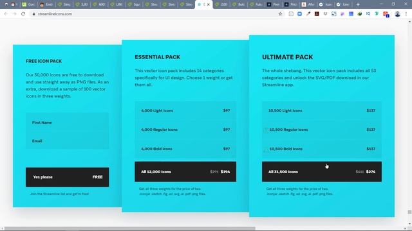Open the screenshot capture extension icon
412x231 pixels.
[333, 14]
